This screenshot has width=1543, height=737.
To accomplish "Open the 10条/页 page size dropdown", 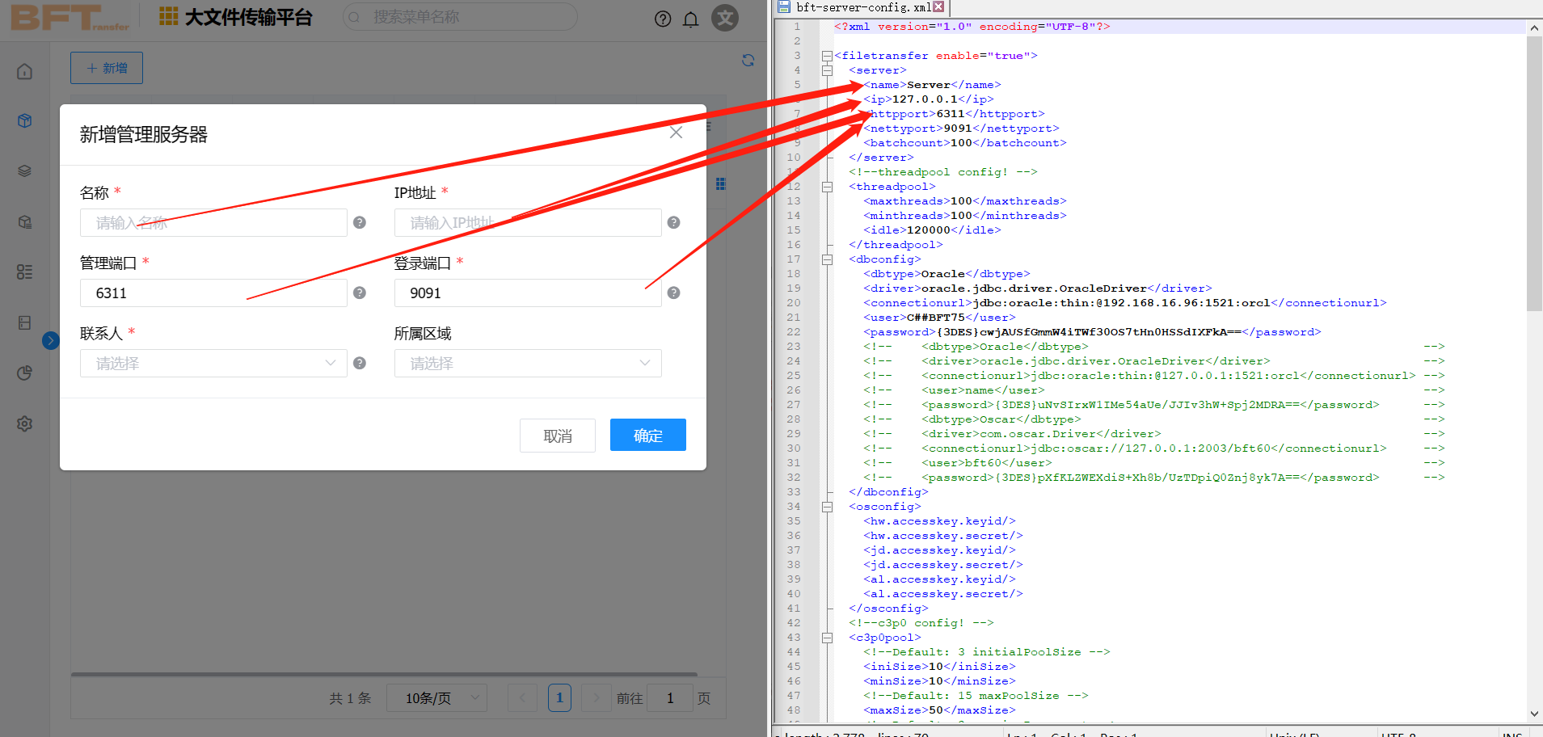I will [x=436, y=697].
